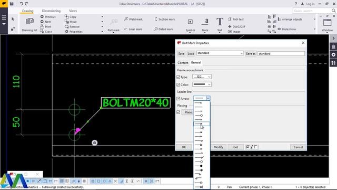The width and height of the screenshot is (337, 190).
Task: Collapse the Arrow type dropdown
Action: tap(208, 98)
